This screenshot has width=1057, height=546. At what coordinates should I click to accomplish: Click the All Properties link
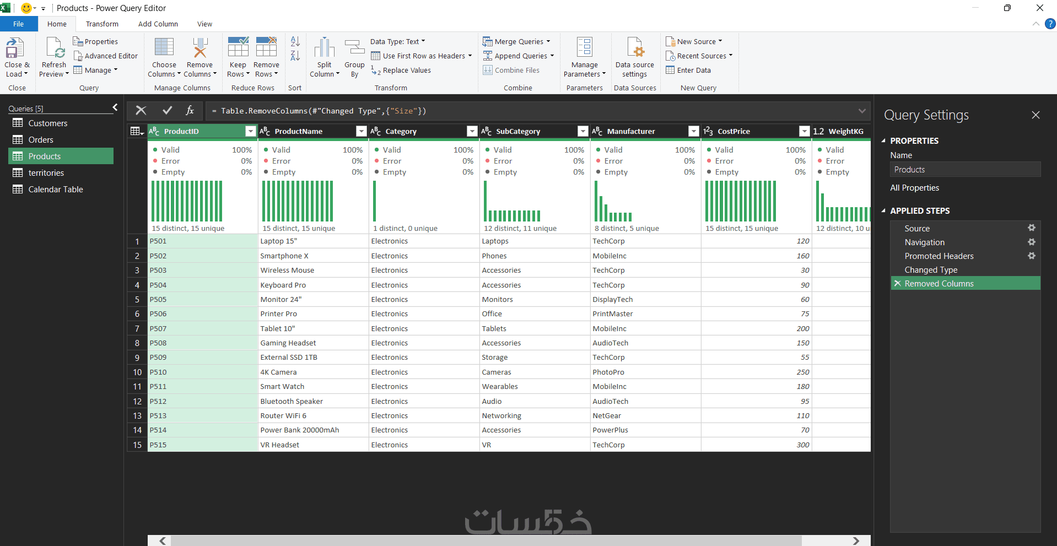pos(915,187)
